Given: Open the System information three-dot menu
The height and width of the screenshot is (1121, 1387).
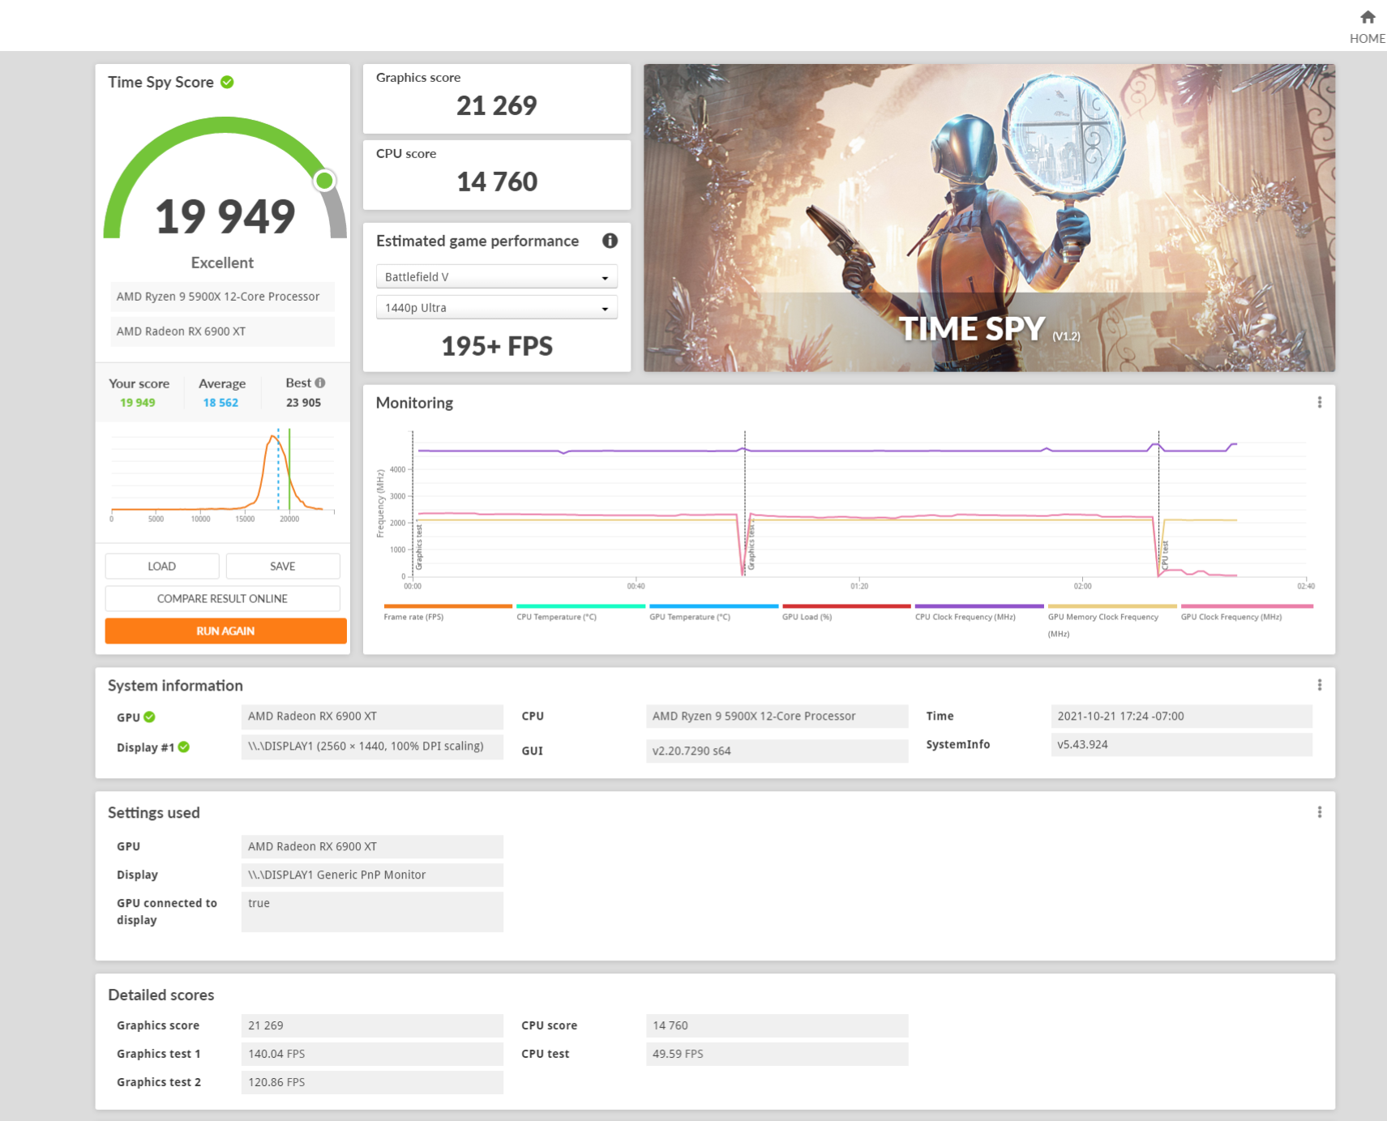Looking at the screenshot, I should click(1319, 685).
